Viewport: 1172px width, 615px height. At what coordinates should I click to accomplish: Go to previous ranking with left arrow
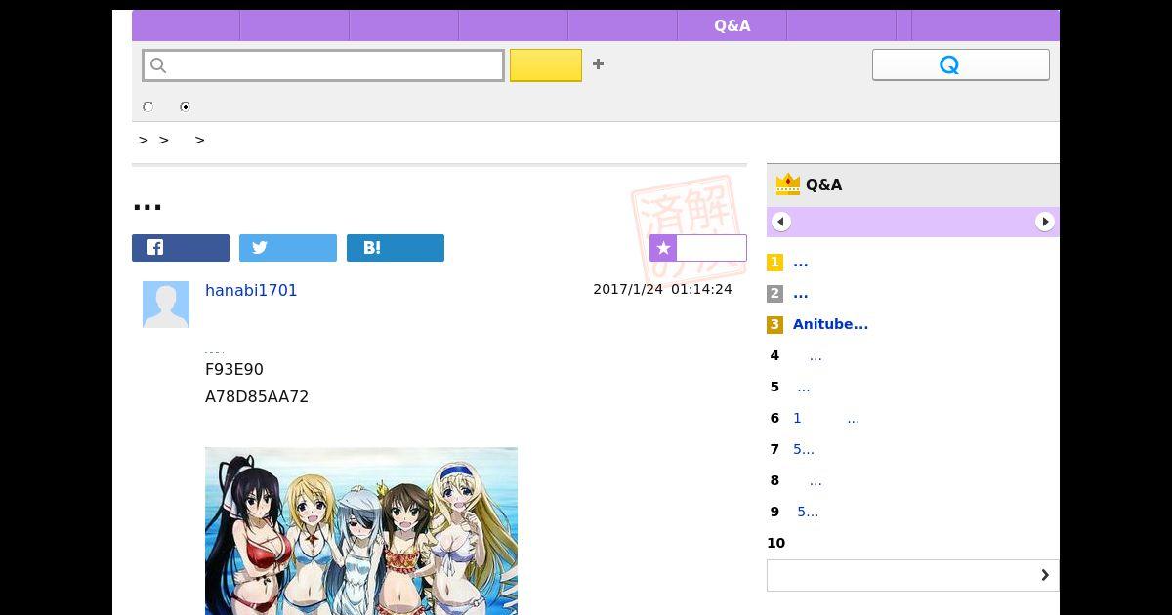click(x=781, y=222)
